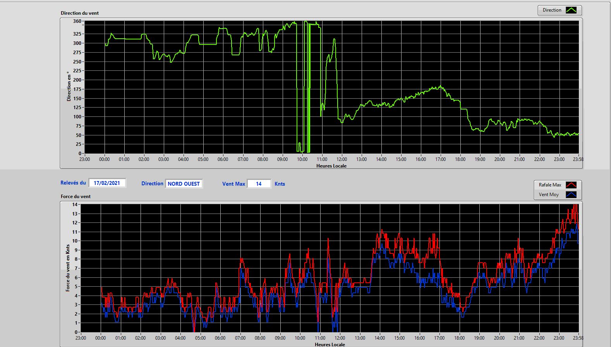Click the "Force du vent" chart title

[x=76, y=197]
